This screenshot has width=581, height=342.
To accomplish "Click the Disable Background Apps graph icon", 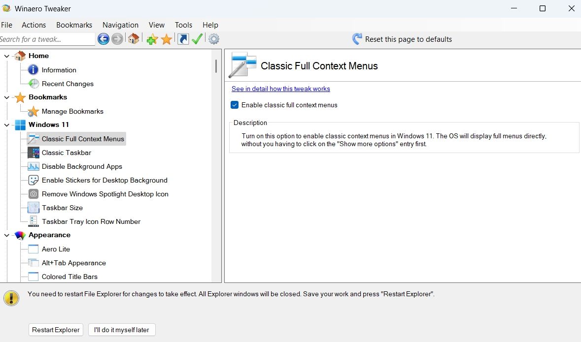I will tap(34, 166).
